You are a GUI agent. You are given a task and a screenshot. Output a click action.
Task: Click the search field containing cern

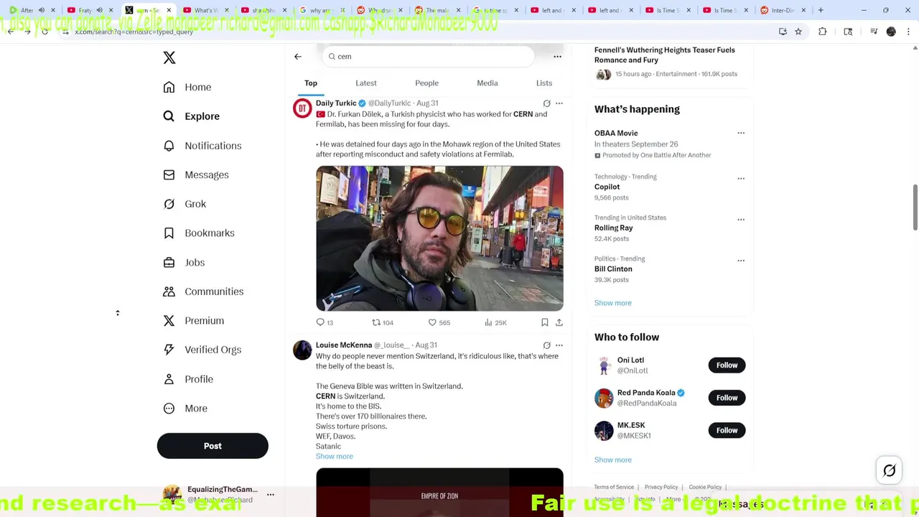(x=428, y=57)
